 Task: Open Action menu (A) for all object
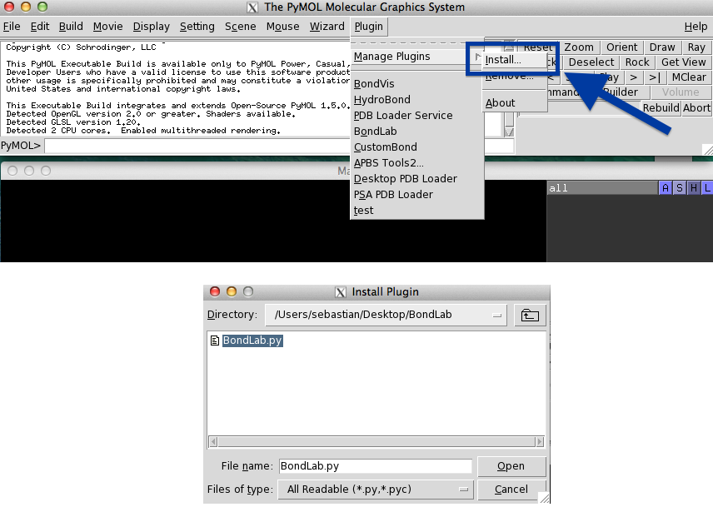[x=666, y=188]
